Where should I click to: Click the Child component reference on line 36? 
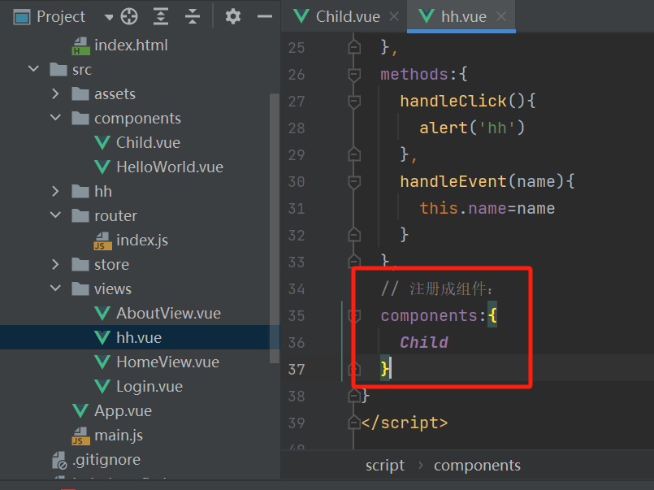coord(424,342)
